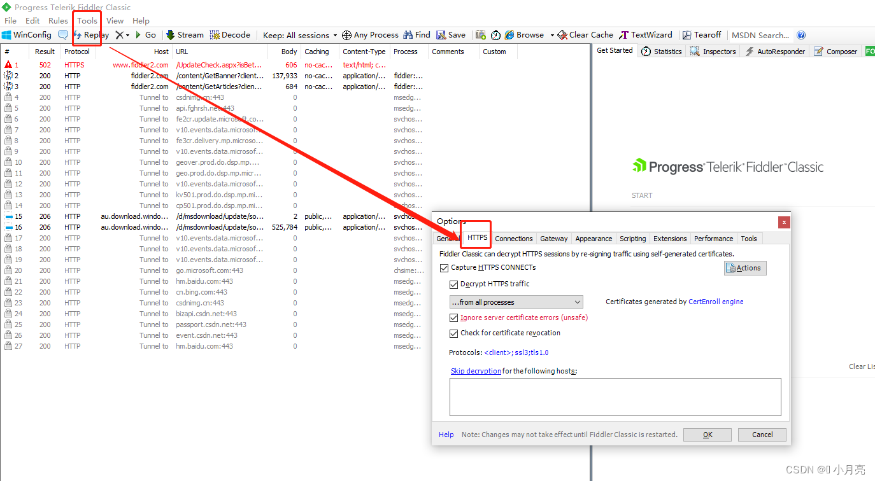
Task: Click the Actions button in Options
Action: tap(745, 268)
